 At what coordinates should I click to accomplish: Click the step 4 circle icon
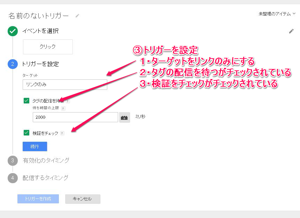13,178
